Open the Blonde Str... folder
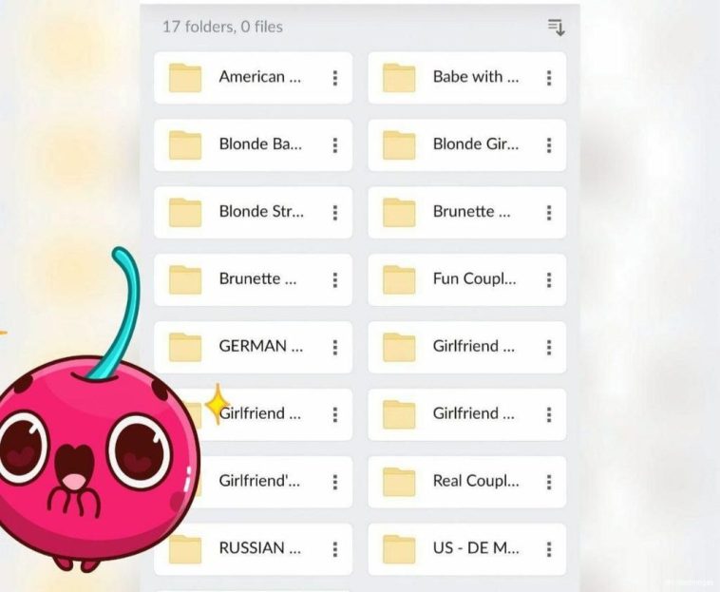Image resolution: width=720 pixels, height=592 pixels. (x=260, y=212)
